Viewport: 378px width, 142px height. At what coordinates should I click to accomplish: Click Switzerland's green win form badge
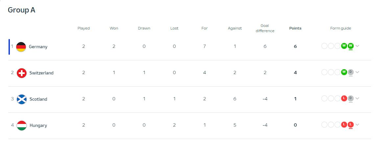344,72
